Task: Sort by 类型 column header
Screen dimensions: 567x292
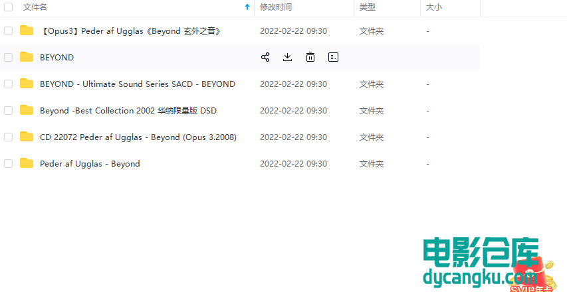Action: (x=368, y=7)
